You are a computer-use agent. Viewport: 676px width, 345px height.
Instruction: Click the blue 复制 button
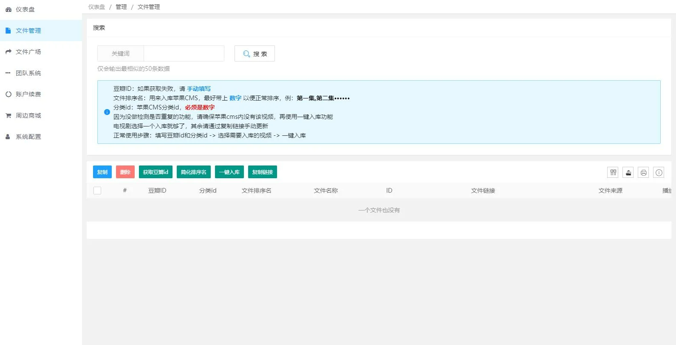(x=102, y=172)
